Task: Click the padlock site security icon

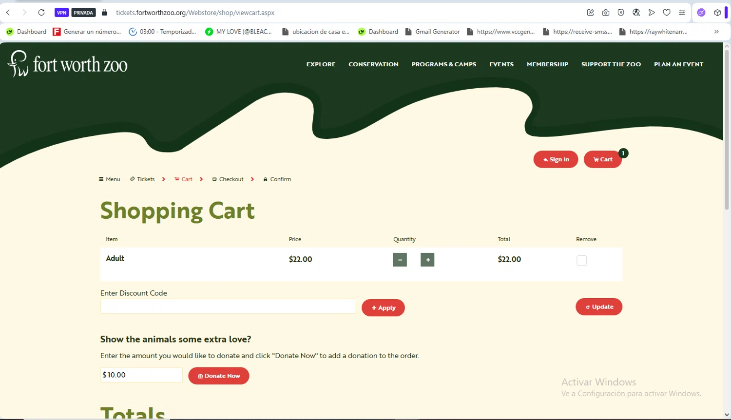Action: (104, 13)
